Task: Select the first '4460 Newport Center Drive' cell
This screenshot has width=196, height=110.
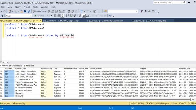Action: pyautogui.click(x=26, y=71)
